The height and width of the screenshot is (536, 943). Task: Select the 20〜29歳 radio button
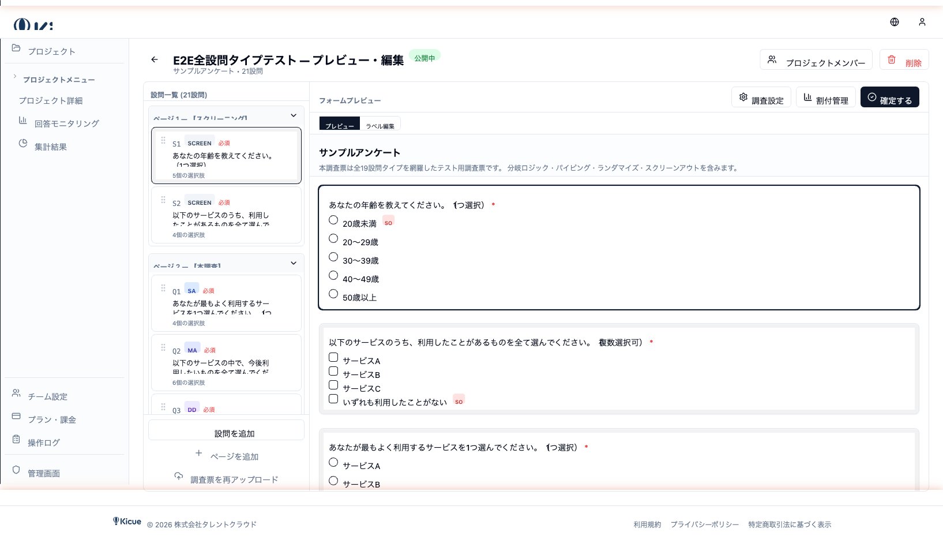click(333, 239)
